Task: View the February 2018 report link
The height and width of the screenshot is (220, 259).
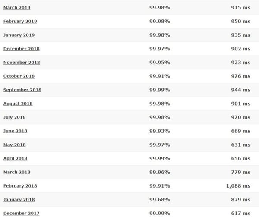Action: point(20,186)
